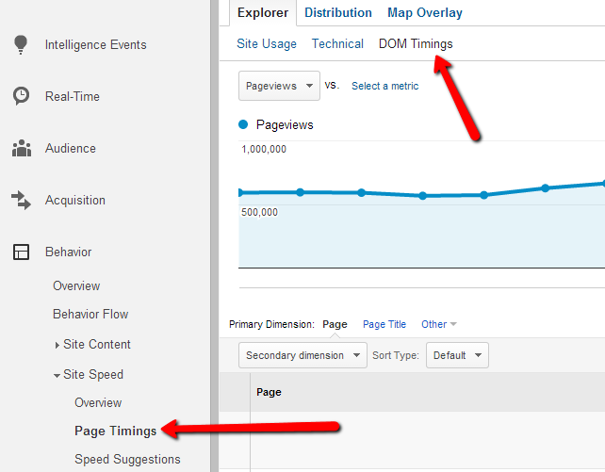Click the sidebar vertical scrollbar
This screenshot has height=472, width=605.
point(215,236)
